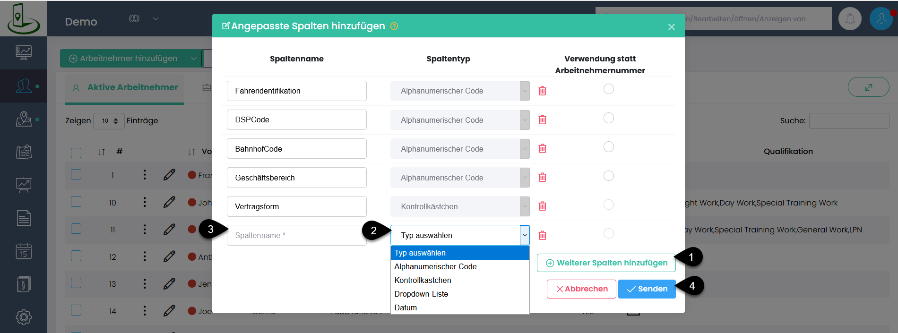Select Datum option in type list
This screenshot has width=898, height=333.
pos(406,307)
